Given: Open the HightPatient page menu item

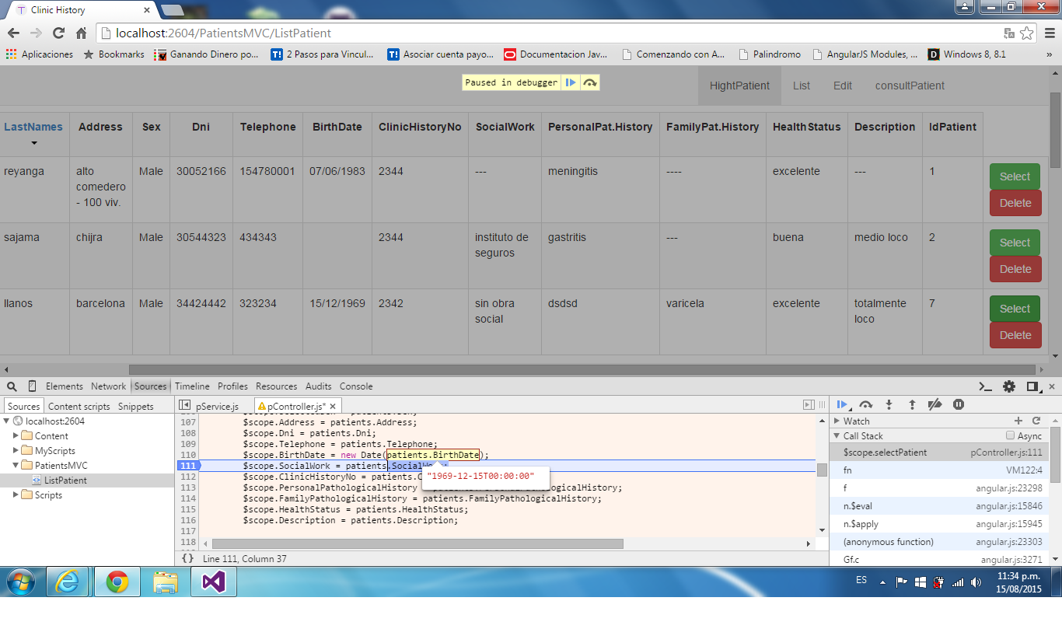Looking at the screenshot, I should (x=739, y=86).
